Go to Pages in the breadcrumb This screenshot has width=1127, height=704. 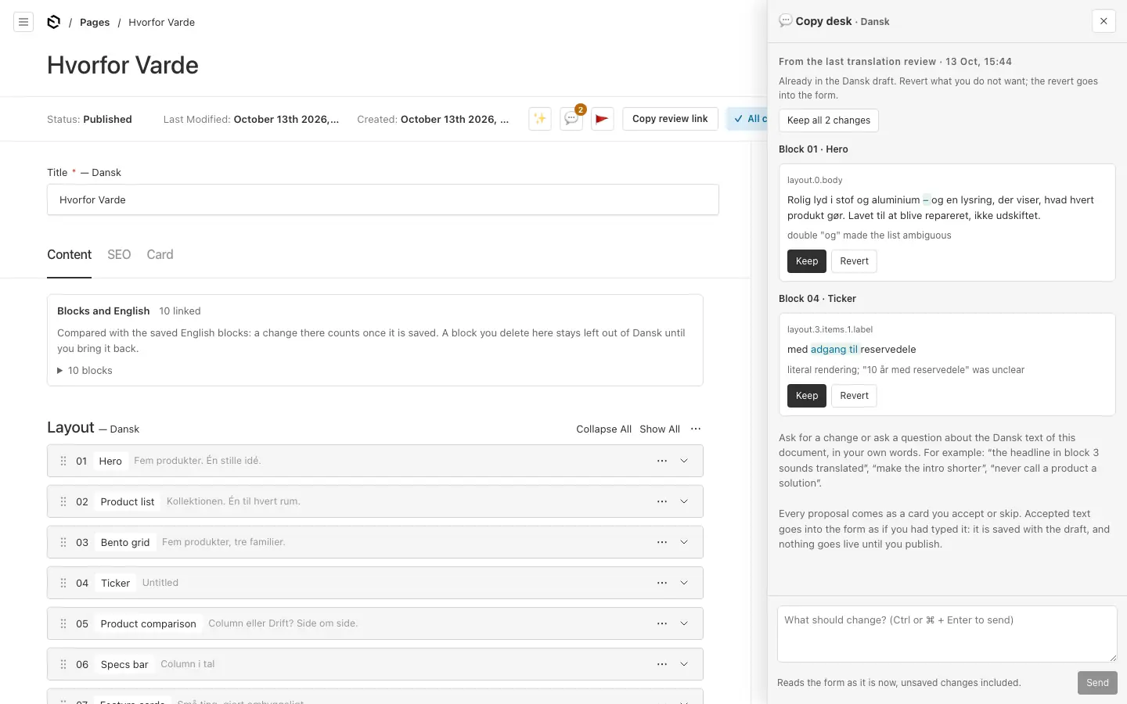click(95, 22)
